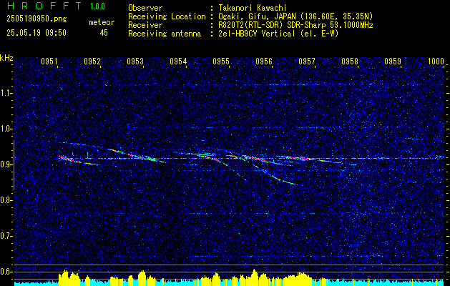
Task: Click the 0957 time marker
Action: pos(307,61)
